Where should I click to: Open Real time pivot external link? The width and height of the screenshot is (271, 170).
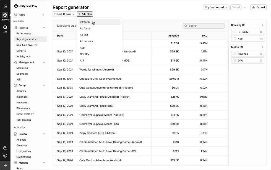point(27,45)
